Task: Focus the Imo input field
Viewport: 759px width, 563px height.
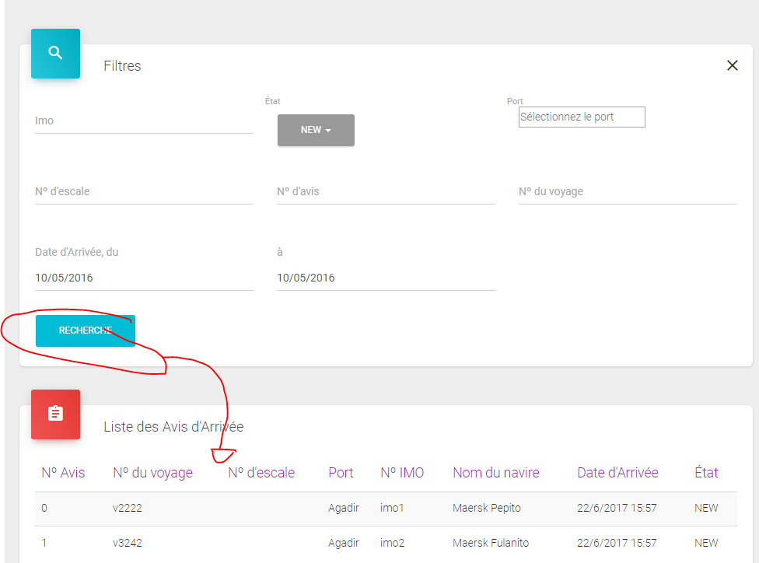Action: (144, 121)
